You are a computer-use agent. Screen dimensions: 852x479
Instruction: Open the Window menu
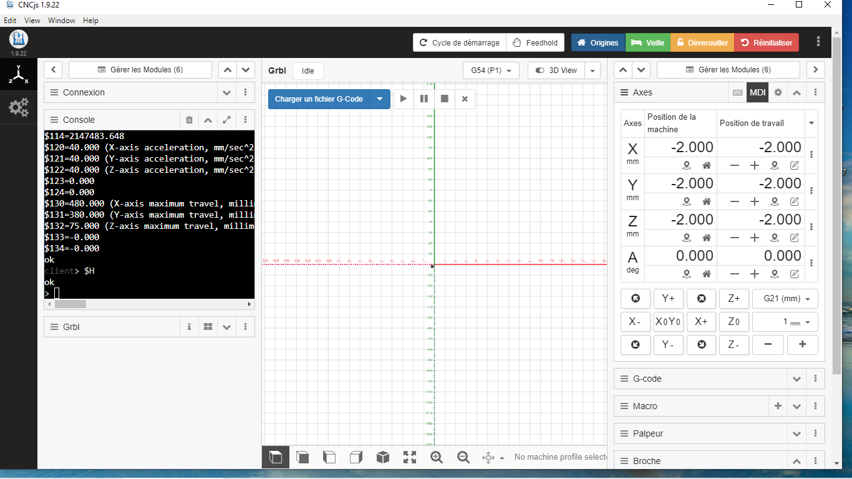(61, 21)
